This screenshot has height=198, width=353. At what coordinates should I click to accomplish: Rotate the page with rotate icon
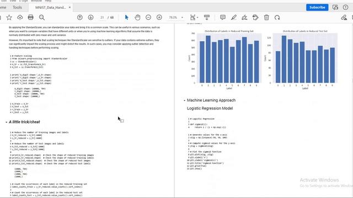(x=277, y=17)
